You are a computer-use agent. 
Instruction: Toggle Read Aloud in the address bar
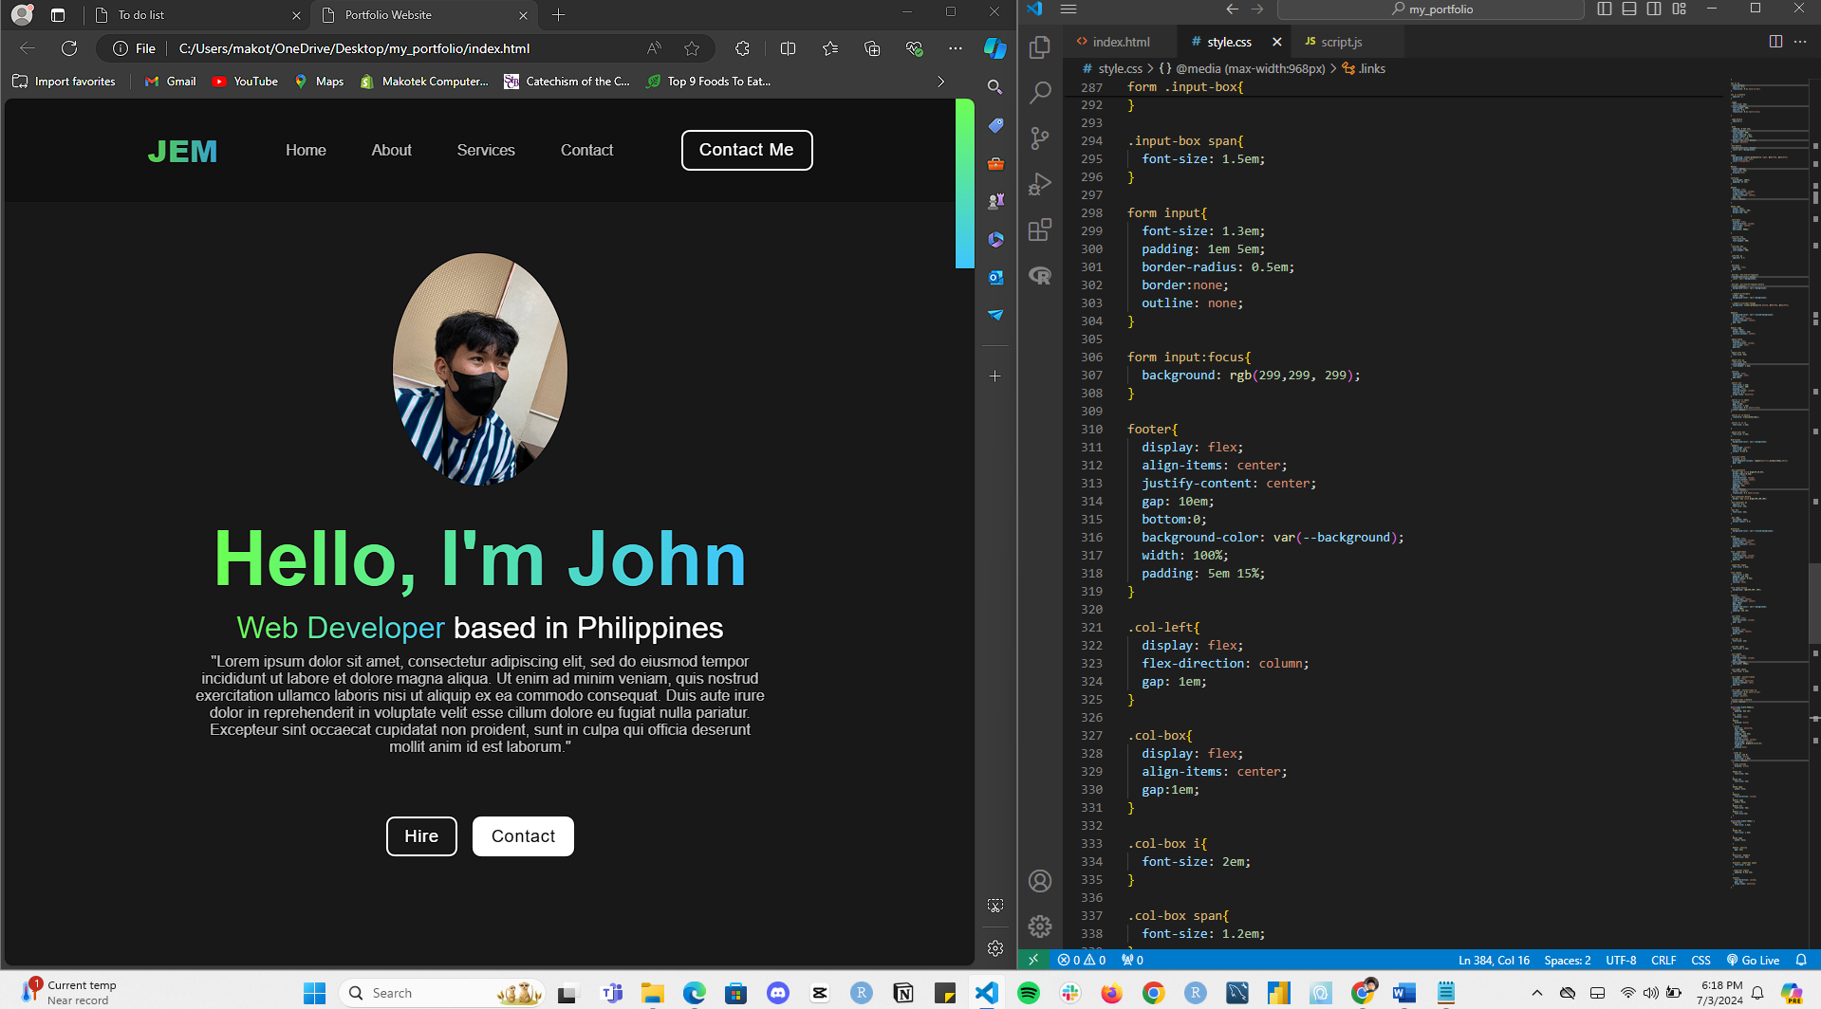(x=654, y=48)
